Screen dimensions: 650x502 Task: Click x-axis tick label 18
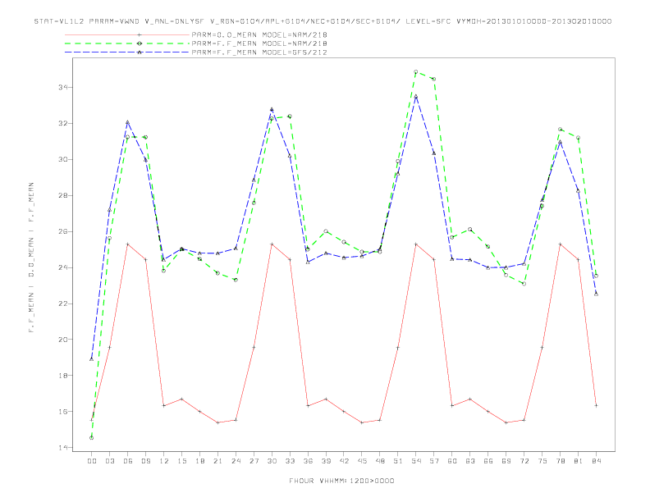tap(199, 461)
